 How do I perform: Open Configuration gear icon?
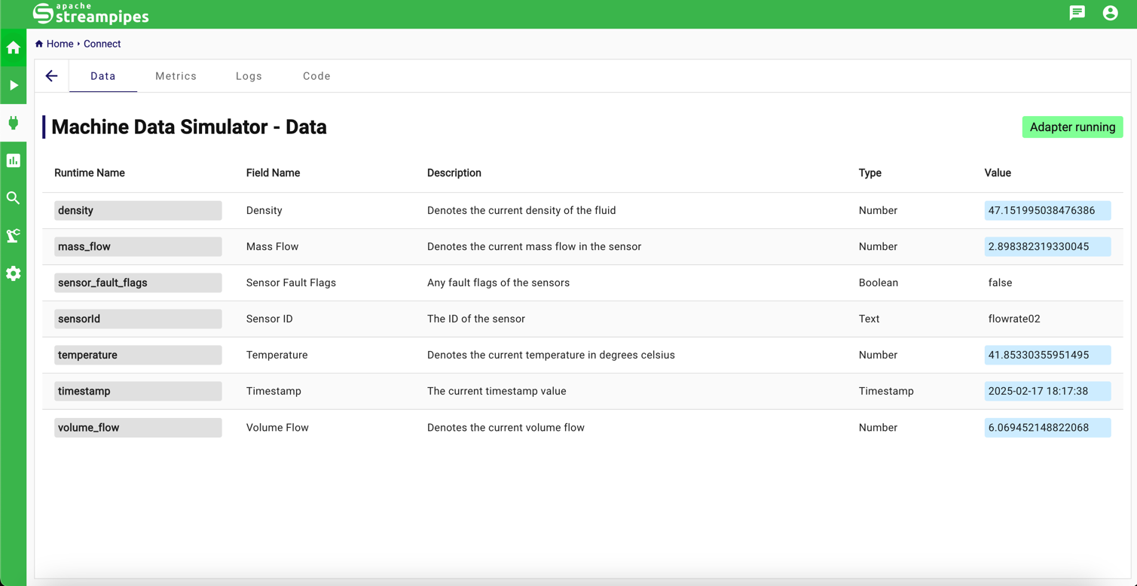tap(14, 273)
